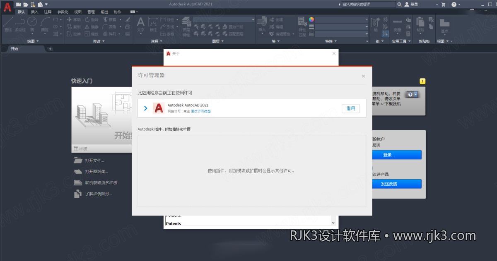Open the Autodesk App Store cart icon

click(444, 4)
